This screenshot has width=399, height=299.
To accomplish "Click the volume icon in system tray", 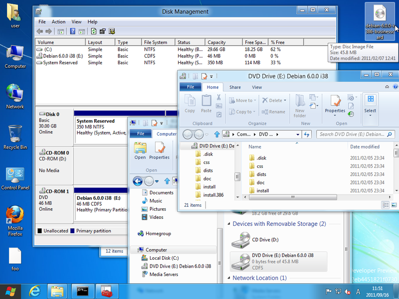I will tap(347, 292).
